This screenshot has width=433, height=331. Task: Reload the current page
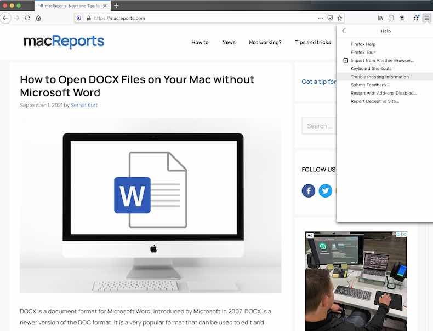[27, 18]
